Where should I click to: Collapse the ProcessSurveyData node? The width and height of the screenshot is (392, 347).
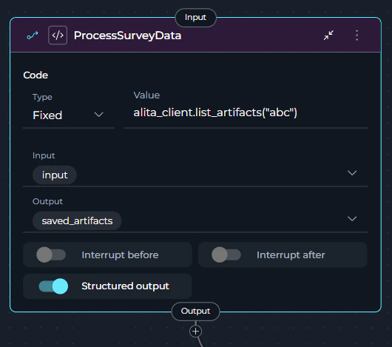(x=328, y=36)
